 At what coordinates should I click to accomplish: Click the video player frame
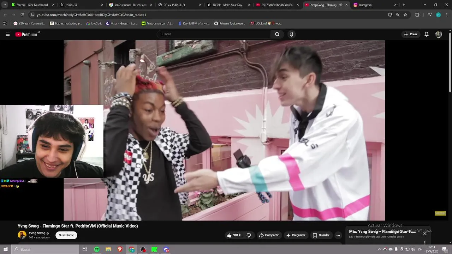coord(224,130)
